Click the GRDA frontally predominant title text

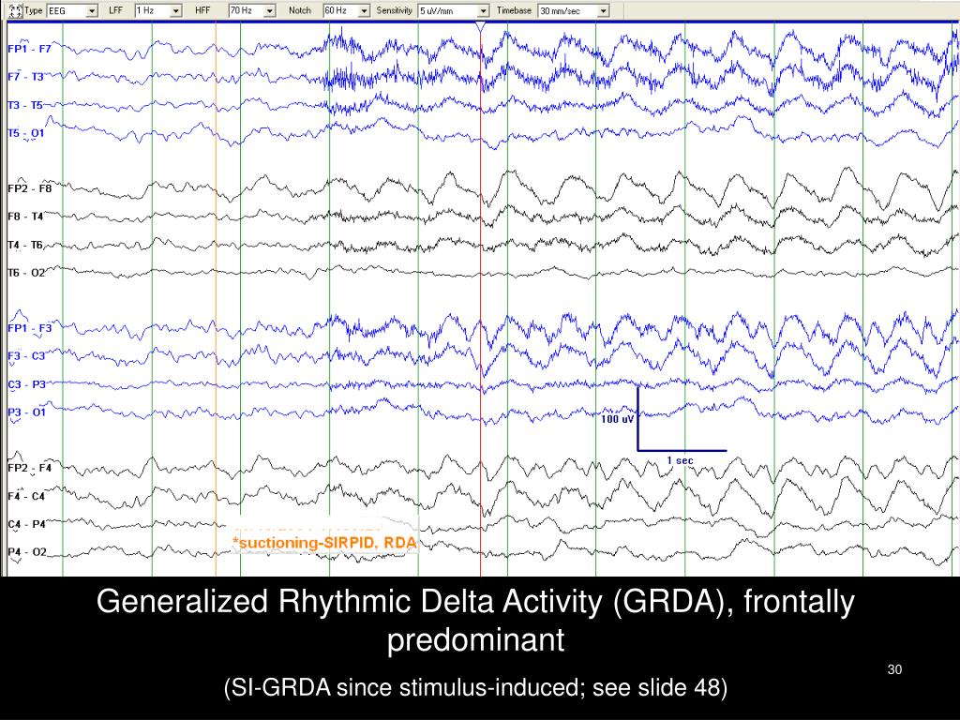(x=476, y=601)
